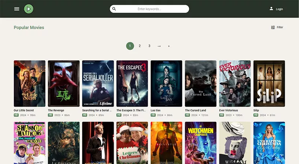Open Watchmen Chapter II poster
Image resolution: width=299 pixels, height=164 pixels.
(201, 143)
